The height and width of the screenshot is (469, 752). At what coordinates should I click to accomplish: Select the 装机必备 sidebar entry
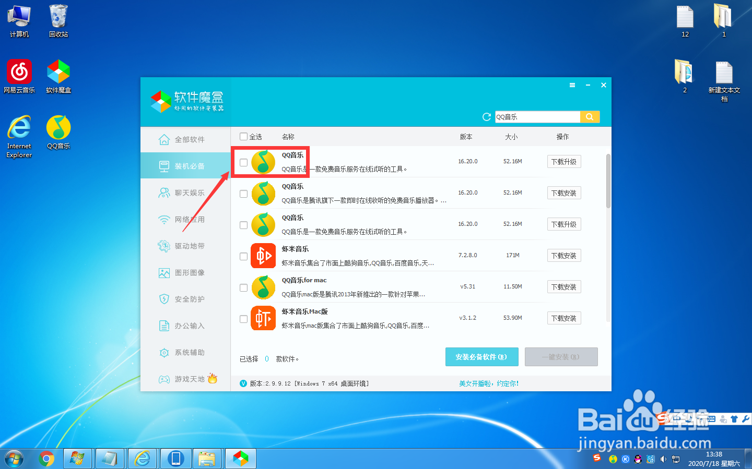coord(185,166)
